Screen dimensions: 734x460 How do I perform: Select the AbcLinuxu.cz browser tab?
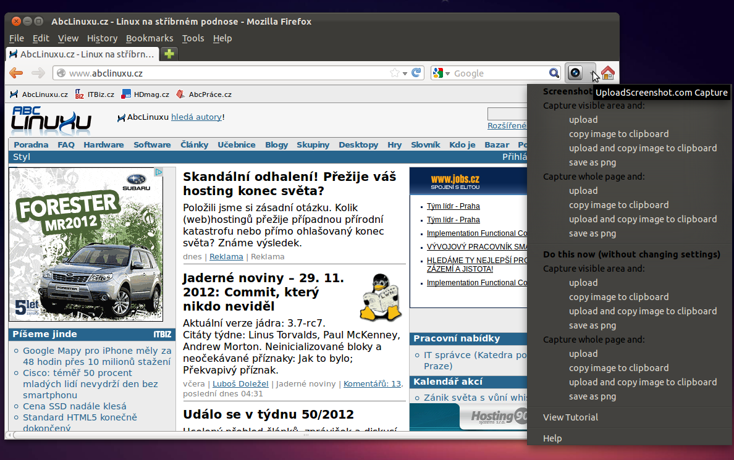tap(82, 54)
